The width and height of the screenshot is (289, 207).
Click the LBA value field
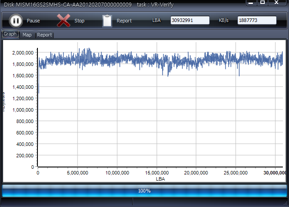[x=190, y=20]
